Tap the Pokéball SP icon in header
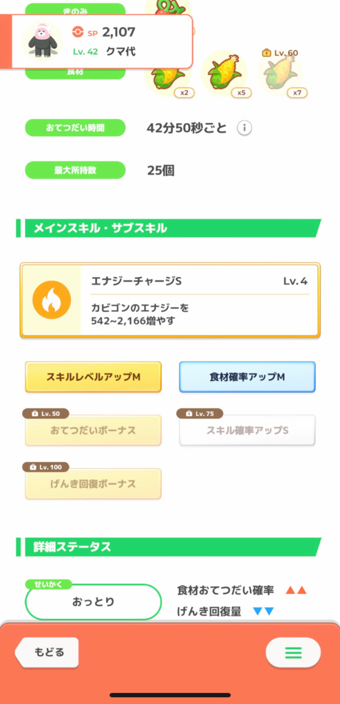340x704 pixels. click(78, 32)
